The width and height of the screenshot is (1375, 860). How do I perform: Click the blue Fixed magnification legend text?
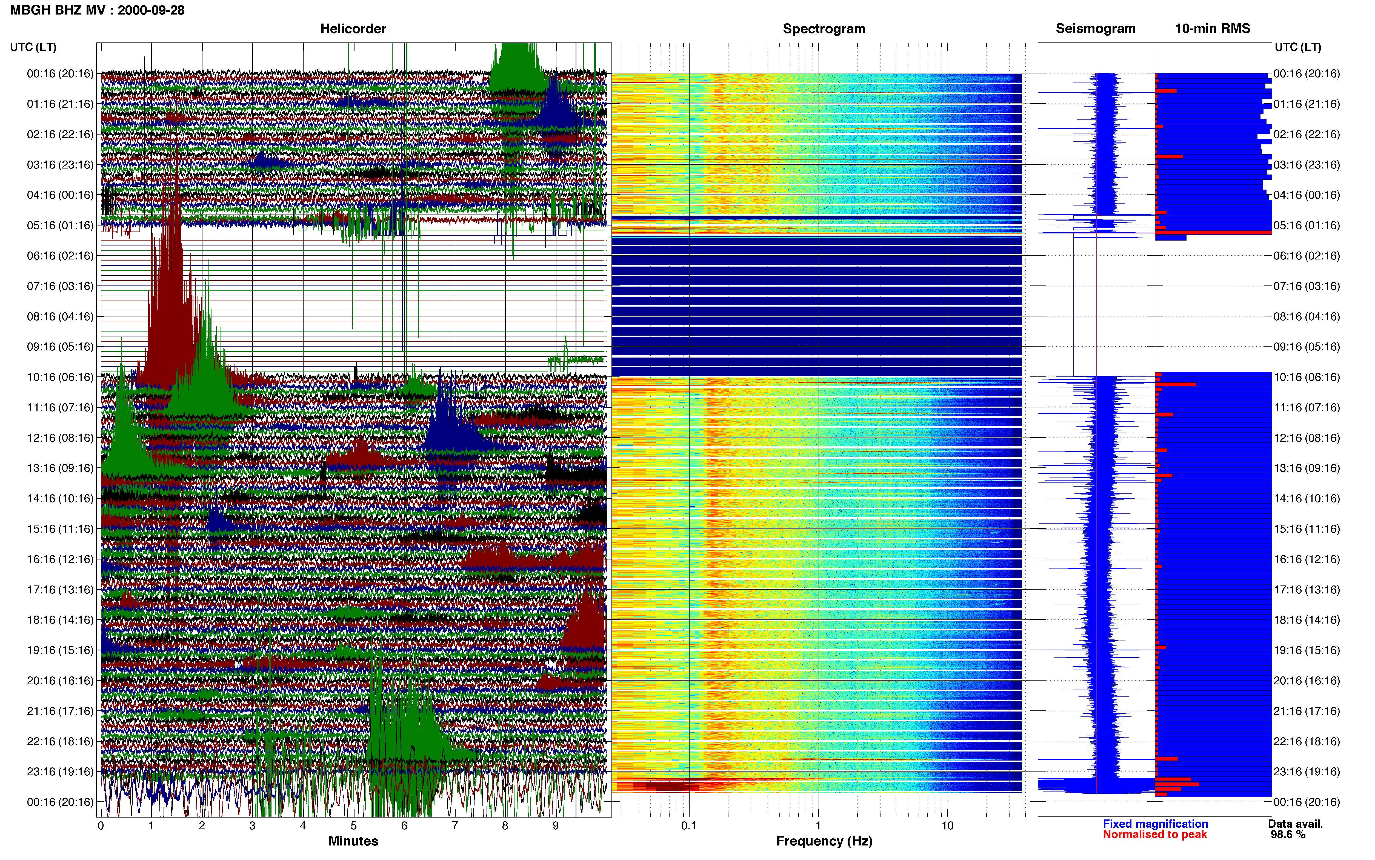coord(1155,824)
